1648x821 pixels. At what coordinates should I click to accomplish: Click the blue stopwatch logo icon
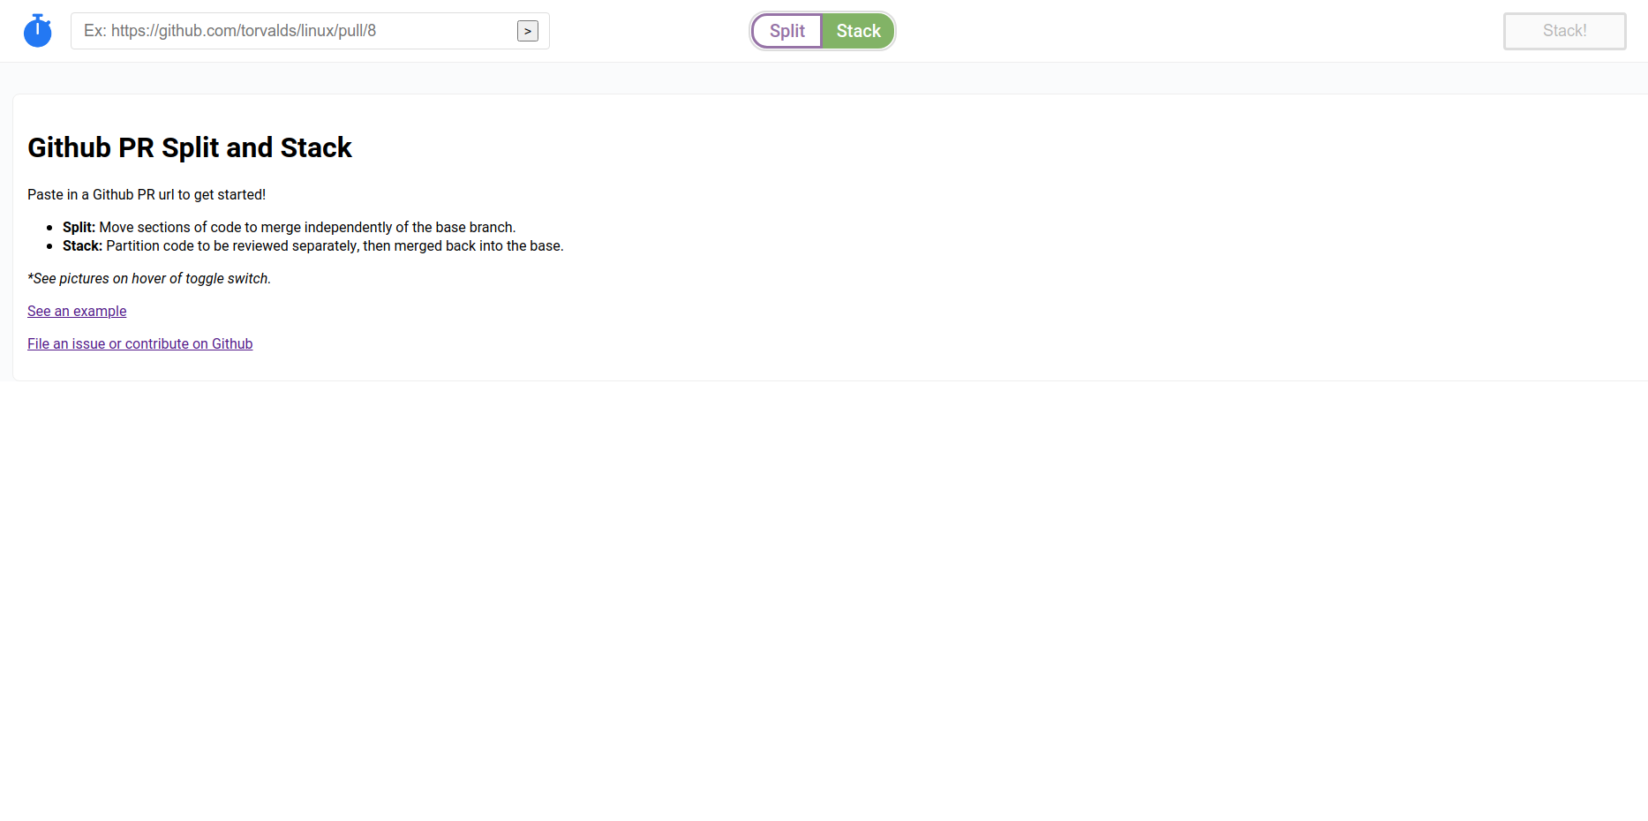click(x=37, y=31)
